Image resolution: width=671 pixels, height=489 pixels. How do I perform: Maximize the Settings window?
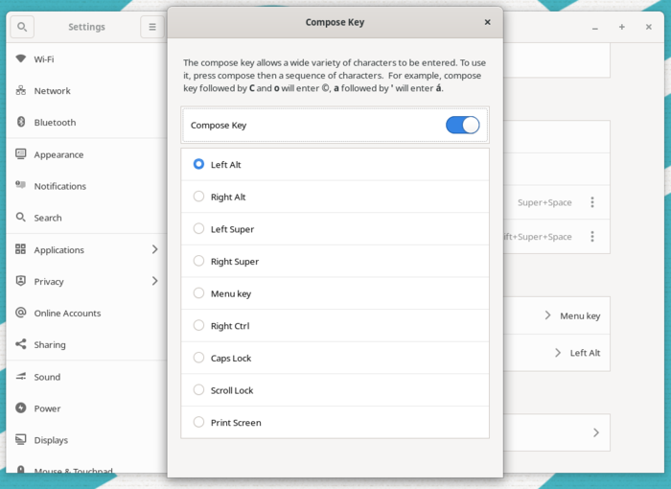tap(622, 27)
